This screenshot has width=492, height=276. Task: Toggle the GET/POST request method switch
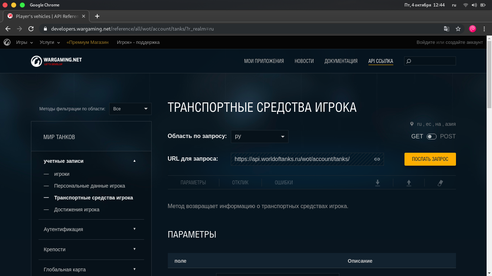pos(431,137)
